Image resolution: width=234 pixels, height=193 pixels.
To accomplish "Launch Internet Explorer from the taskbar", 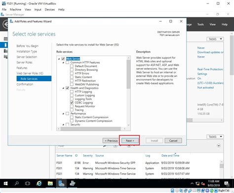I will 39,184.
